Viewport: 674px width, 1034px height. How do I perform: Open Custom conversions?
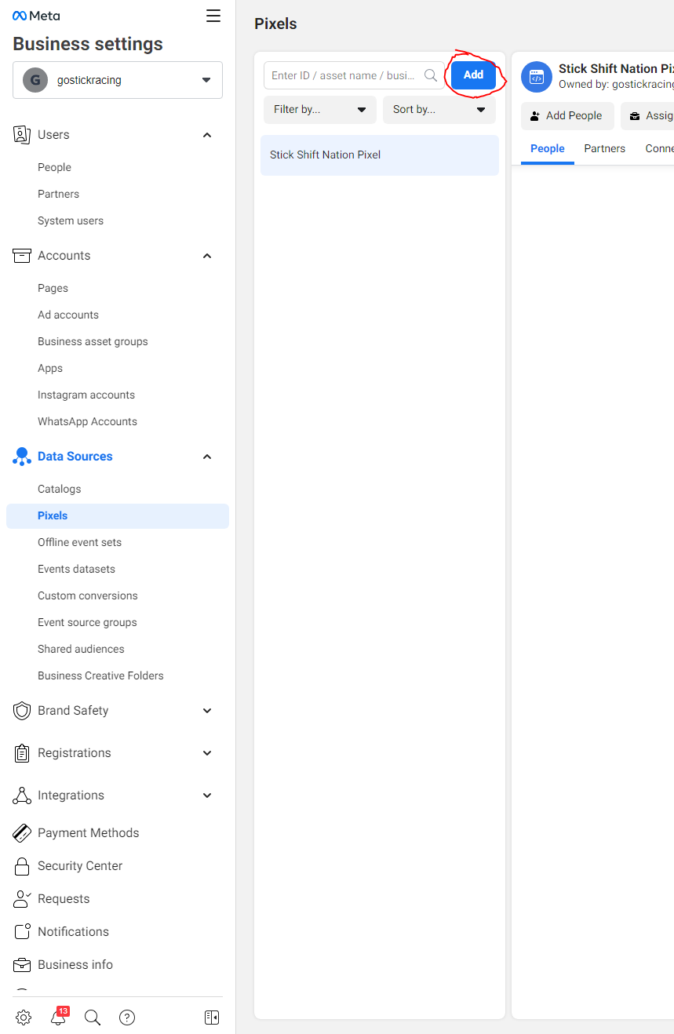pos(88,596)
